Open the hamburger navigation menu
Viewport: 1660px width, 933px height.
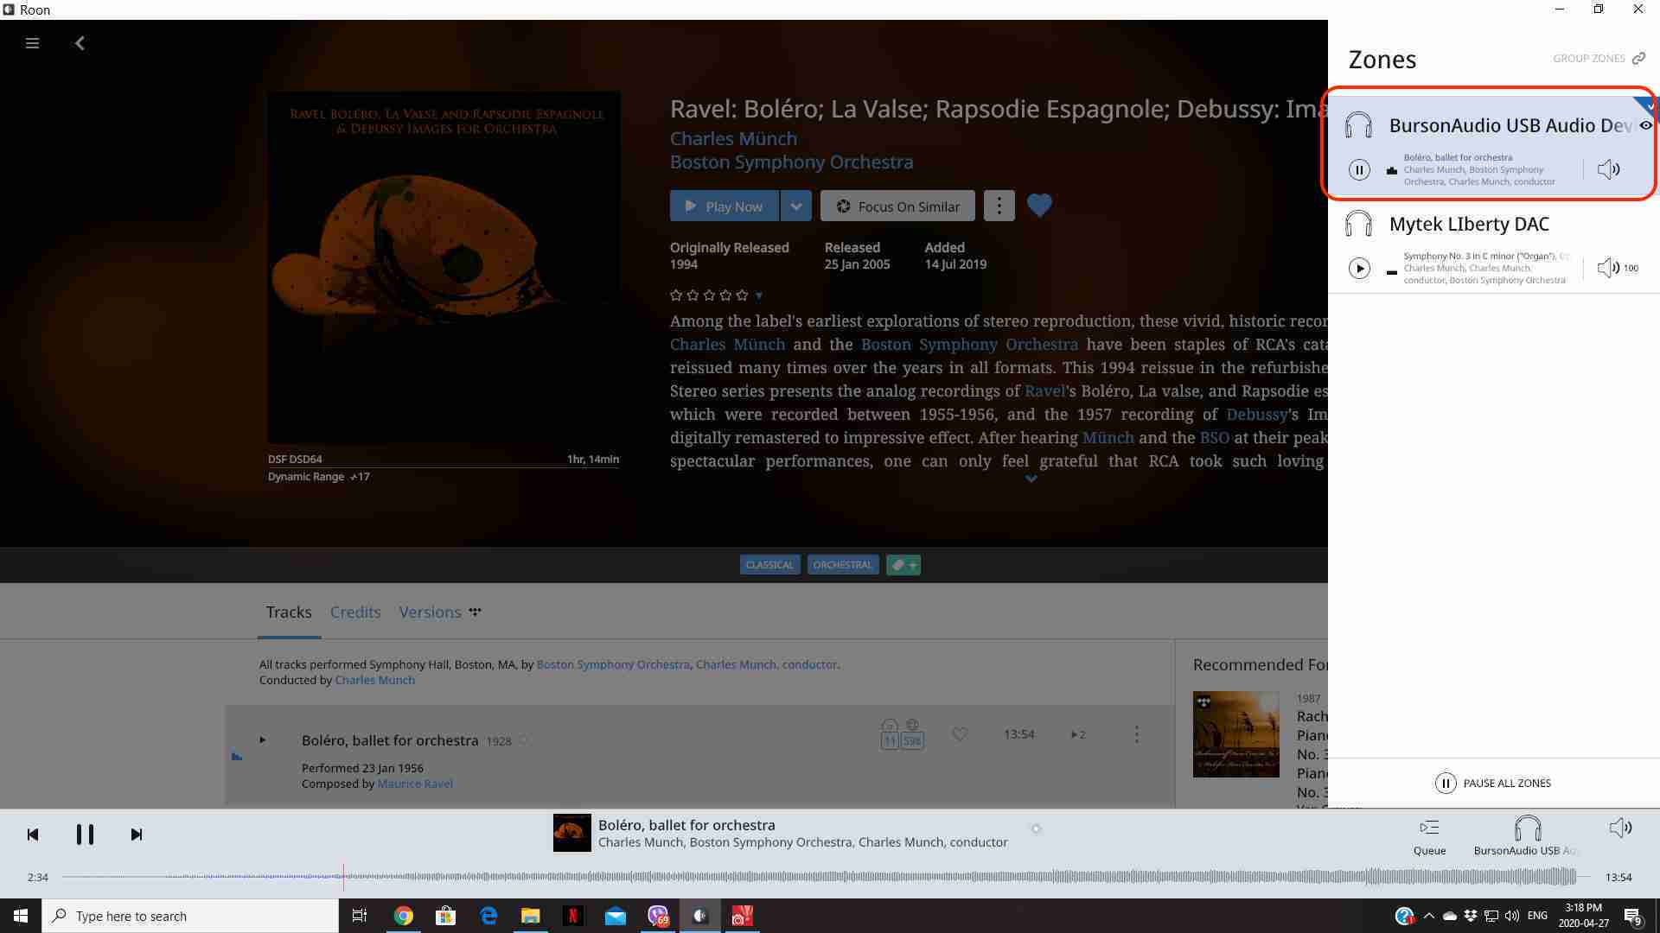[32, 43]
